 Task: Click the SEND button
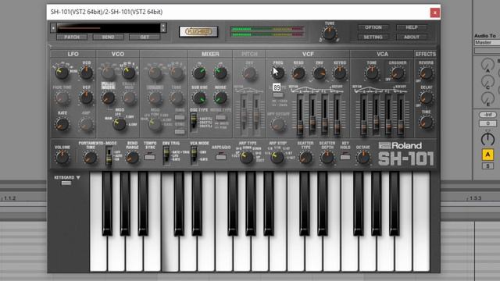click(108, 37)
